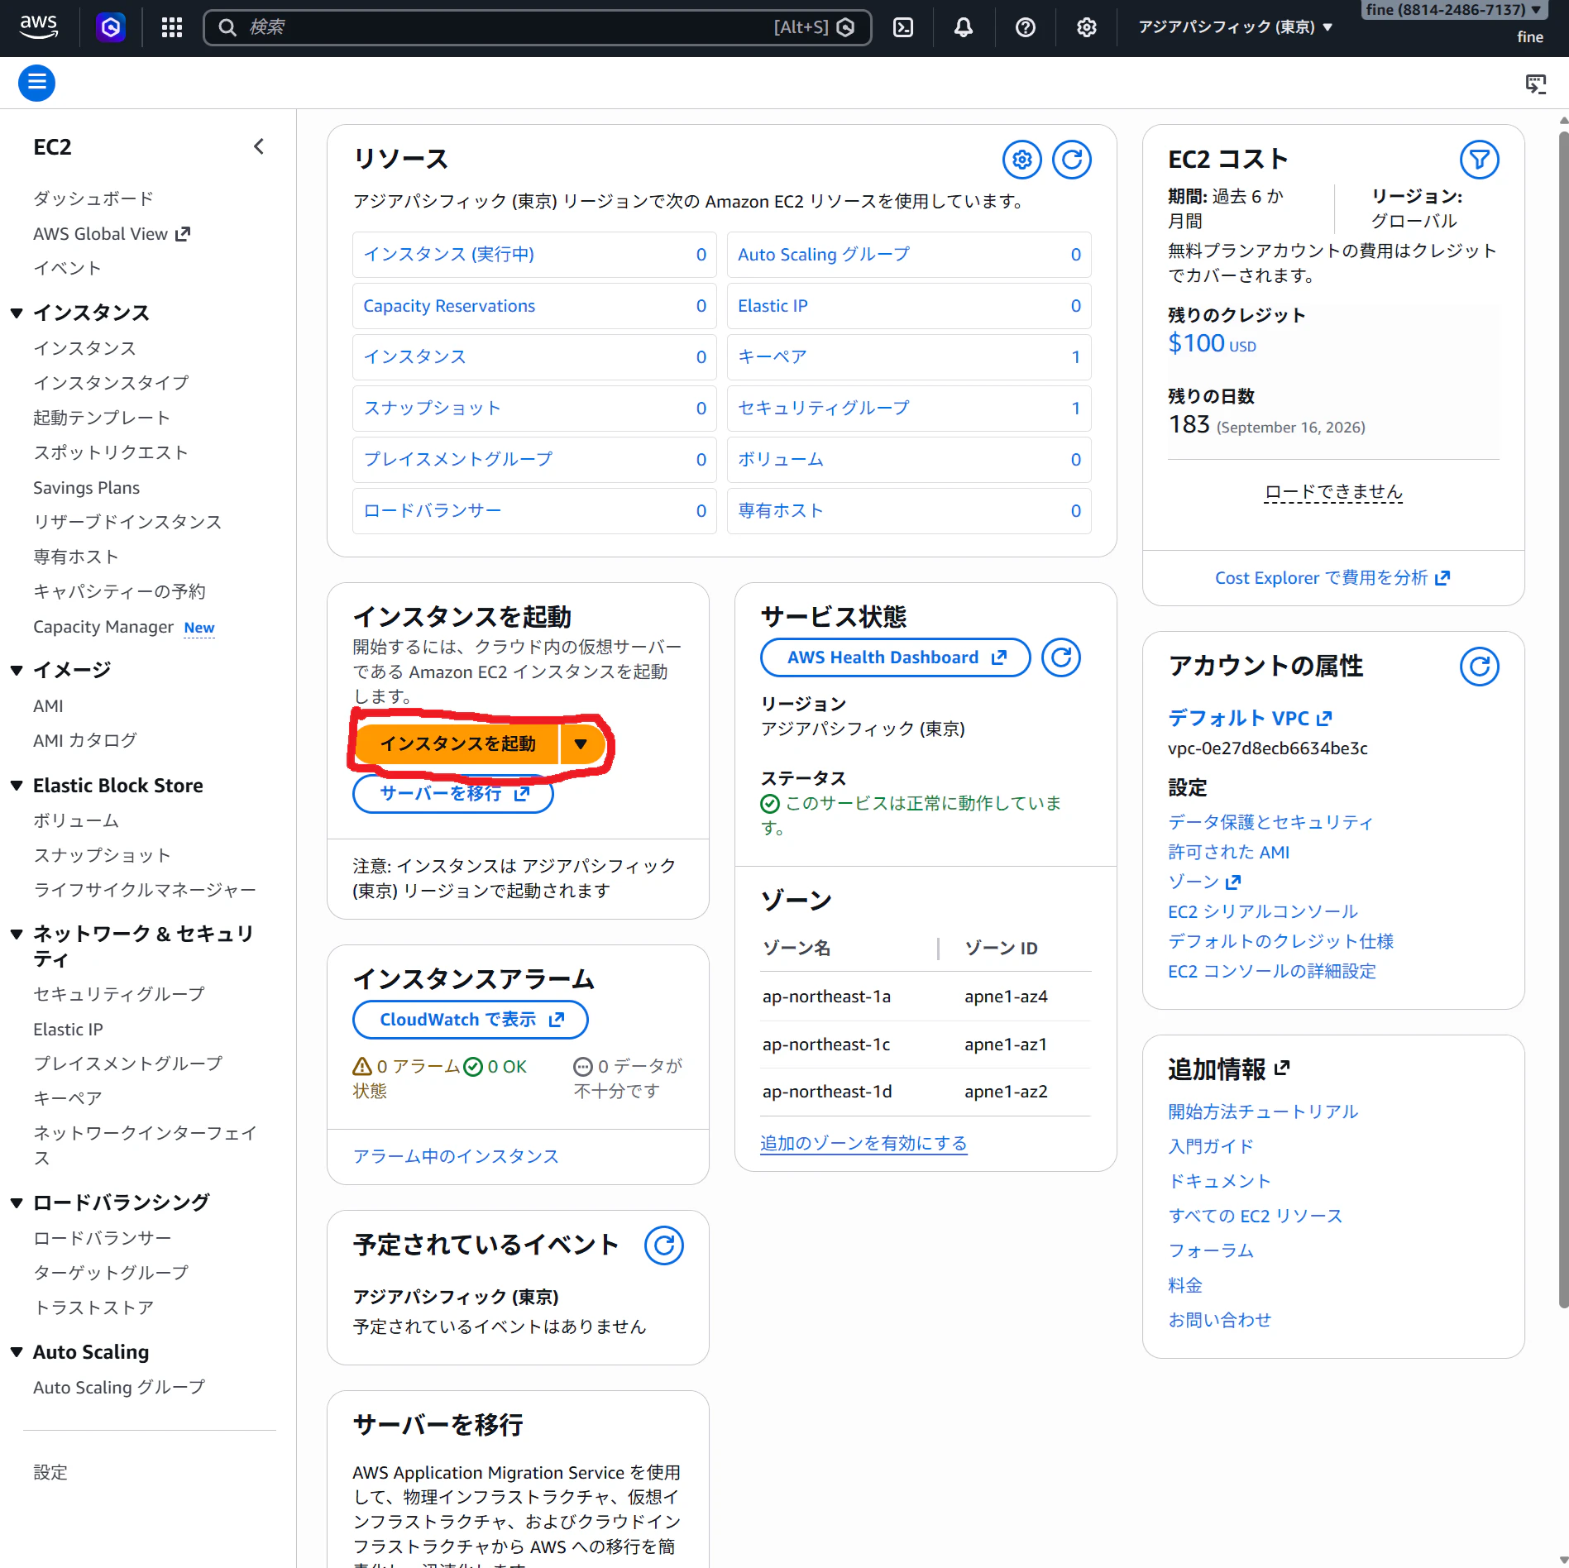Collapse the Elastic Block Store section
1569x1568 pixels.
point(17,786)
